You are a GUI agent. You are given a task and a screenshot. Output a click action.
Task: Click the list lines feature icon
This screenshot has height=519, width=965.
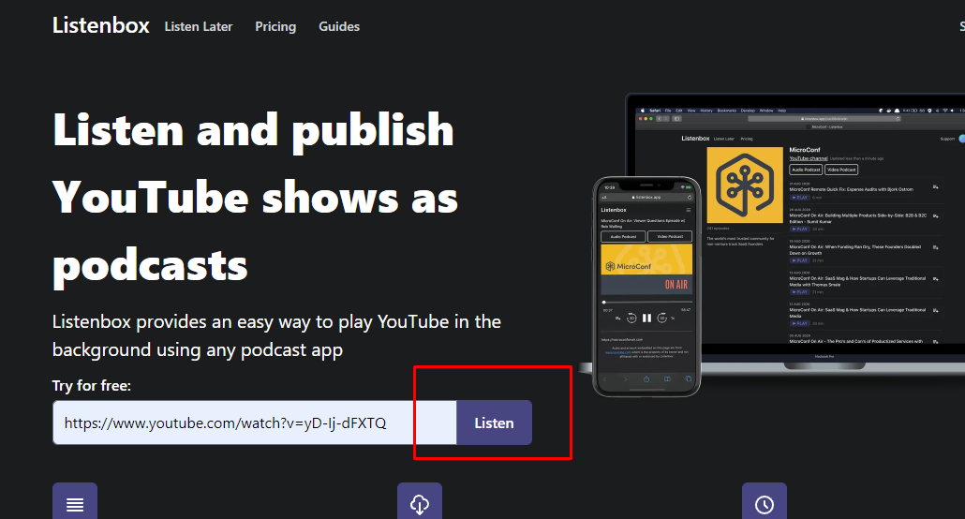75,501
